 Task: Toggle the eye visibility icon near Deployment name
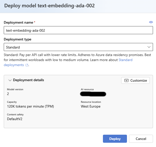[x=151, y=22]
